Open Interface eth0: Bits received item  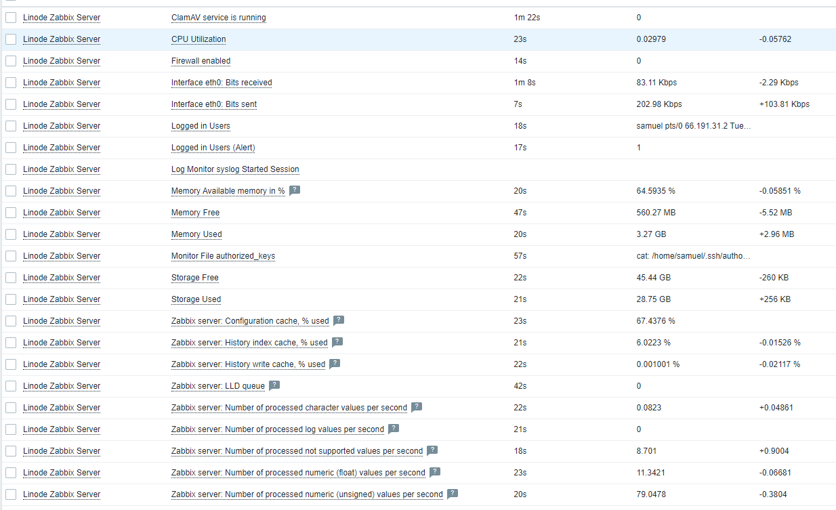pyautogui.click(x=222, y=83)
